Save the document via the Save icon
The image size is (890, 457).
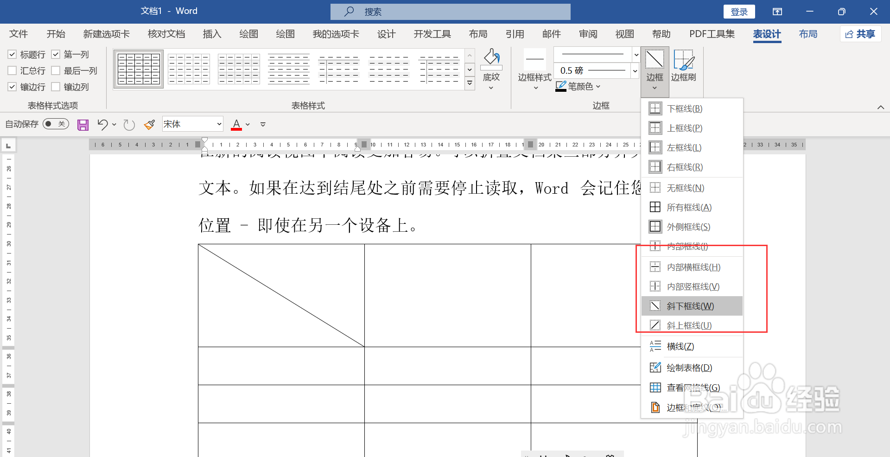(x=83, y=124)
